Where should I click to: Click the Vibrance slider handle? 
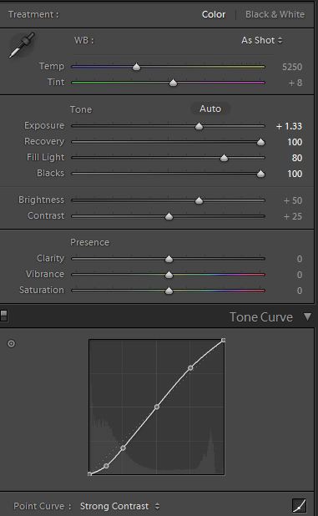click(x=169, y=275)
